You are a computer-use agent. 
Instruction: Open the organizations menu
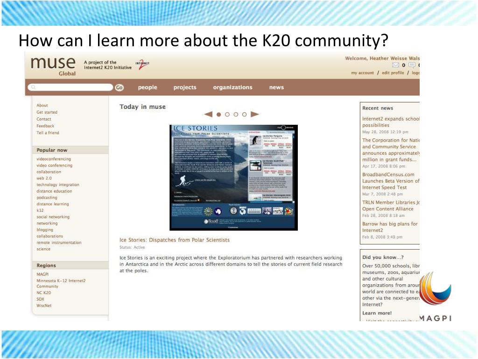point(232,87)
